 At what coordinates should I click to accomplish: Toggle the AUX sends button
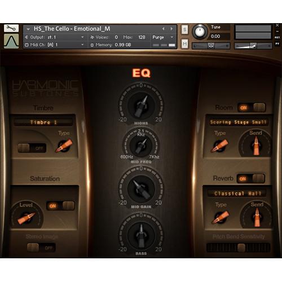(277, 38)
